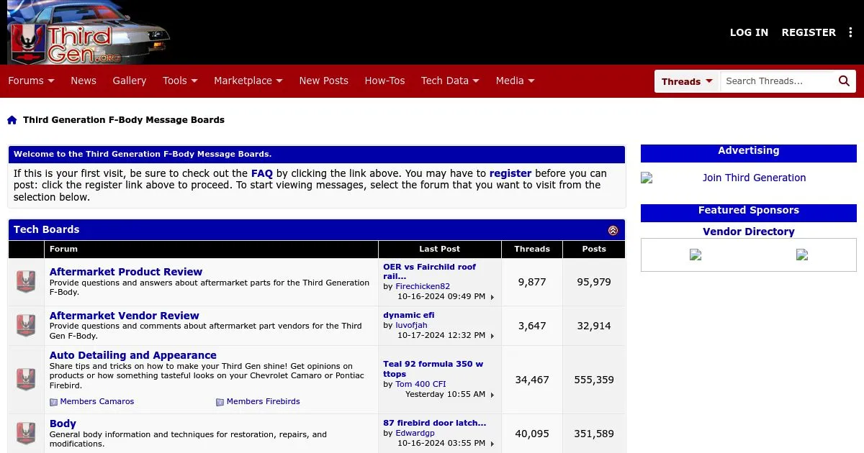Open the Aftermarket Product Review forum
864x453 pixels.
[x=126, y=272]
